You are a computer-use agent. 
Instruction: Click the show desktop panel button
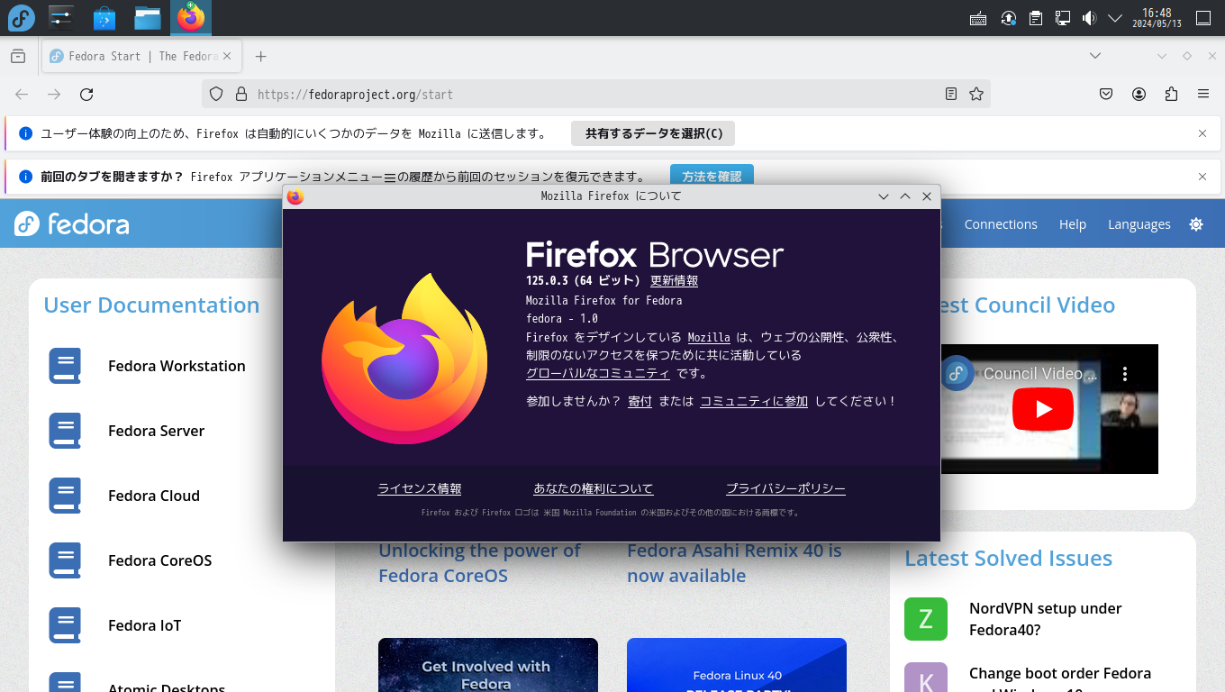click(x=1203, y=18)
